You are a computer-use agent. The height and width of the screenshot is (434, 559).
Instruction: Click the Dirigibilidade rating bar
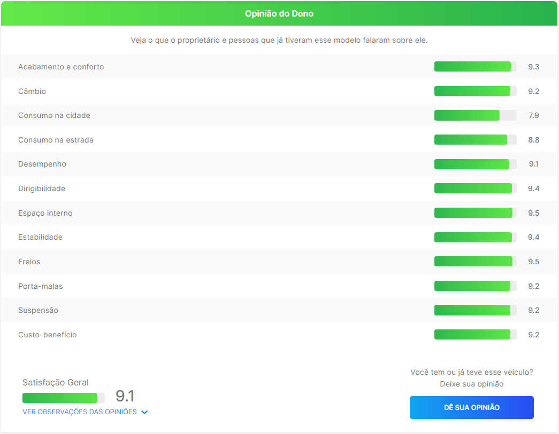[475, 188]
